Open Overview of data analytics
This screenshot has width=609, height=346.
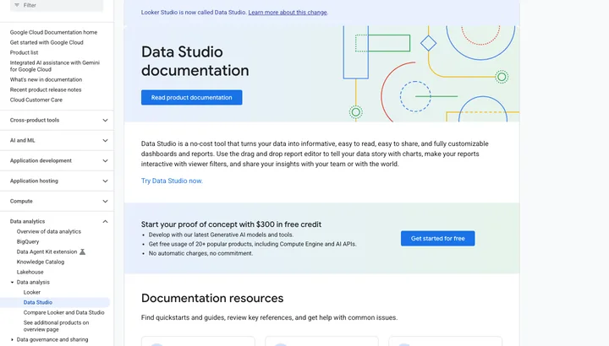49,231
